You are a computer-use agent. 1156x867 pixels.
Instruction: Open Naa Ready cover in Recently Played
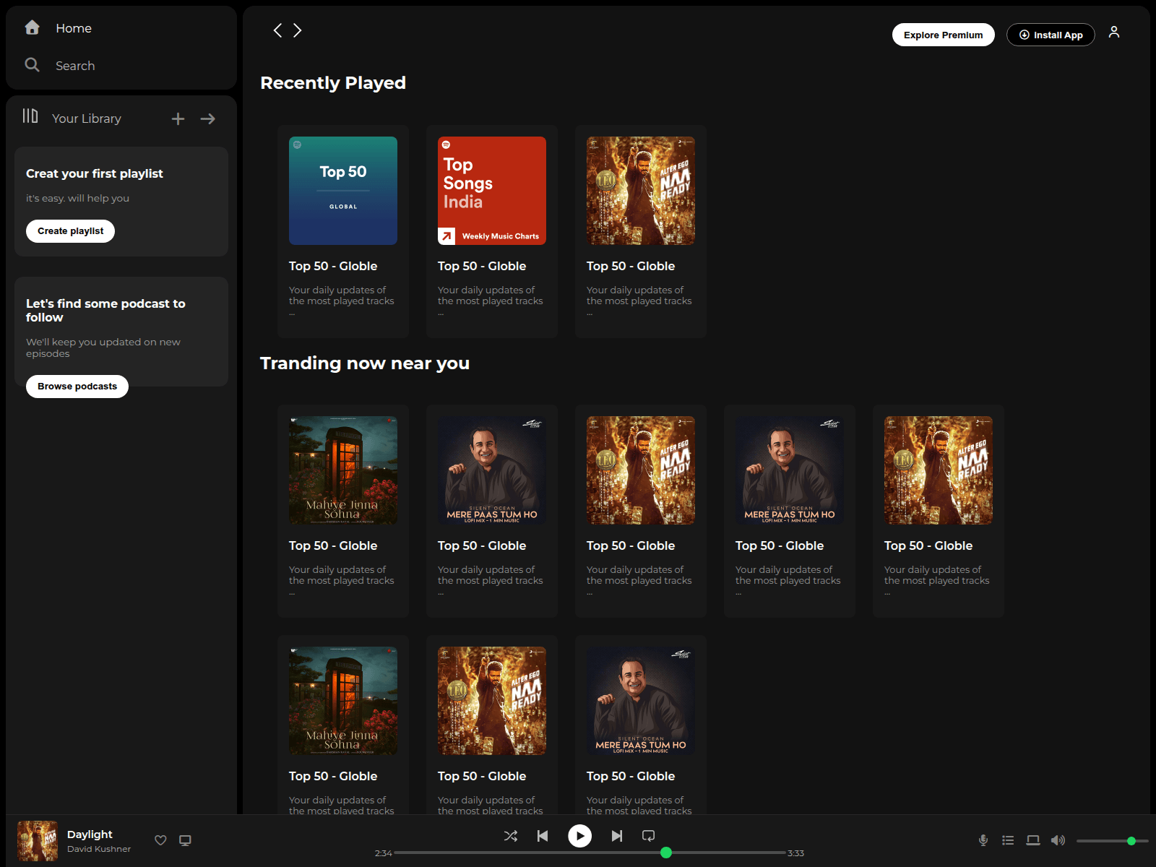(x=641, y=191)
